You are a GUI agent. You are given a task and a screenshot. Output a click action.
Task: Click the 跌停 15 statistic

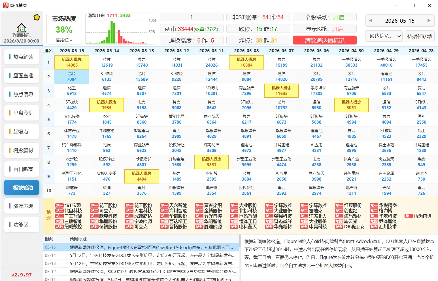(258, 29)
